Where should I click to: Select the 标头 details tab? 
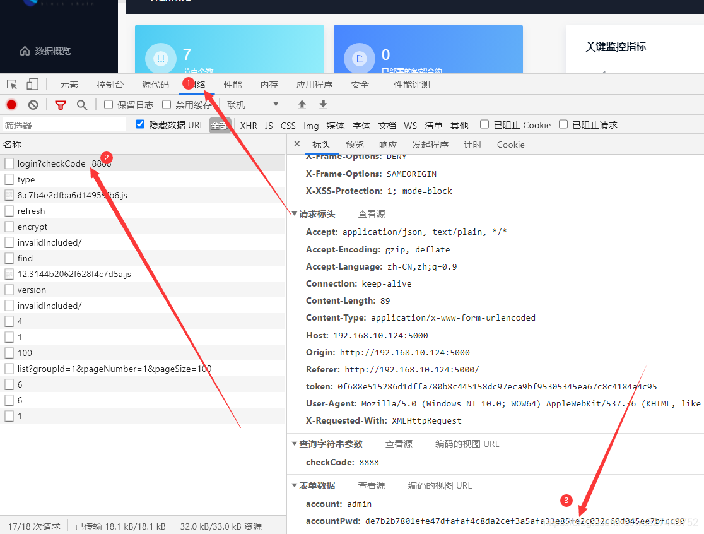[x=321, y=145]
